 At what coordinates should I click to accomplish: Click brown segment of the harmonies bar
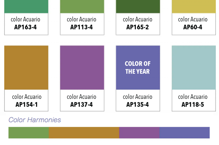(84, 133)
